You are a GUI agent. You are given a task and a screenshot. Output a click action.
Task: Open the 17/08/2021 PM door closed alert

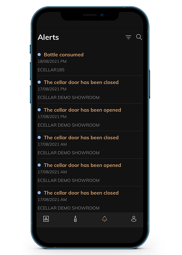pos(90,90)
